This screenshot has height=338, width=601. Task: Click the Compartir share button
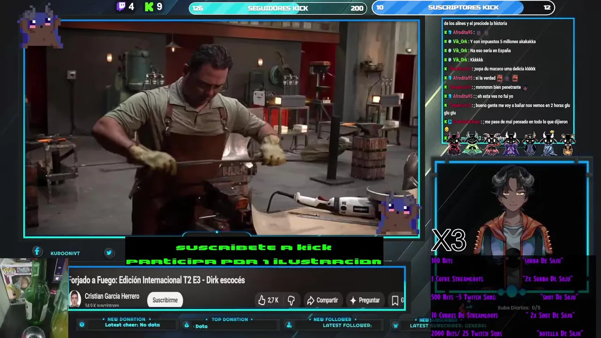(322, 300)
